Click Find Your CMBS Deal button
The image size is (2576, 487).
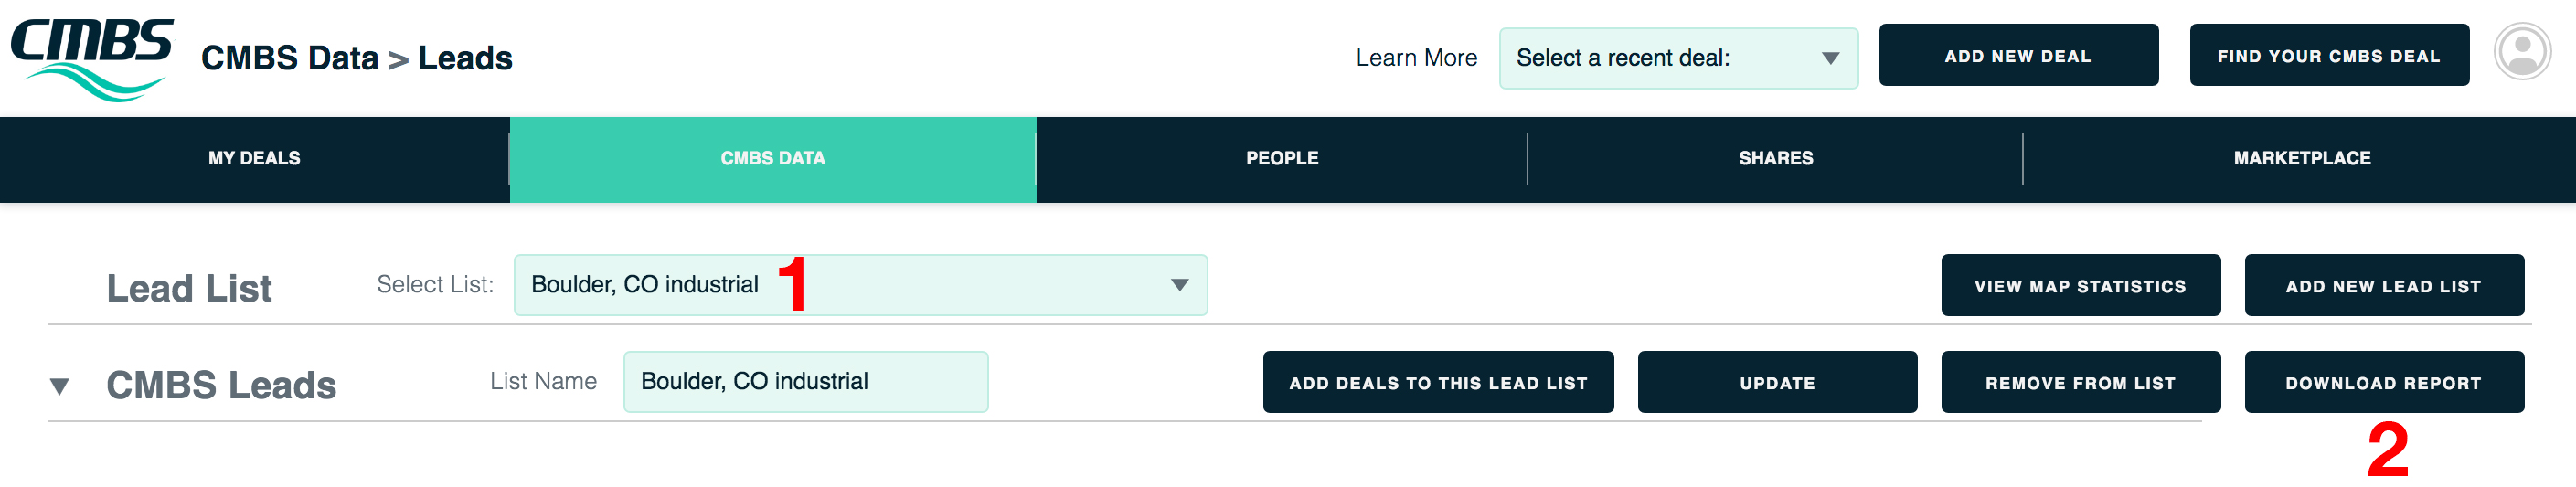coord(2329,55)
